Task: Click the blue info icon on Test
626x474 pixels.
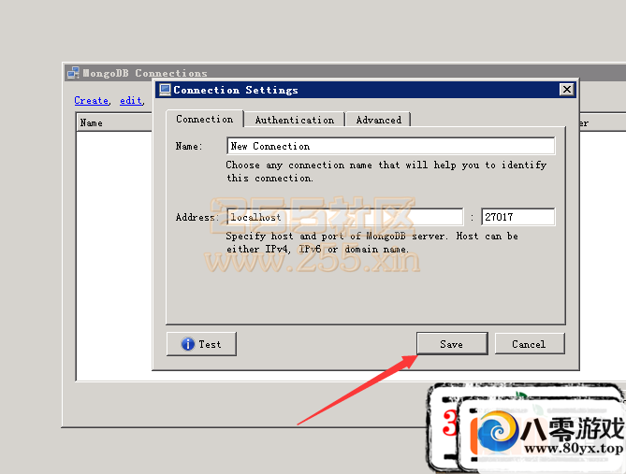Action: click(188, 344)
